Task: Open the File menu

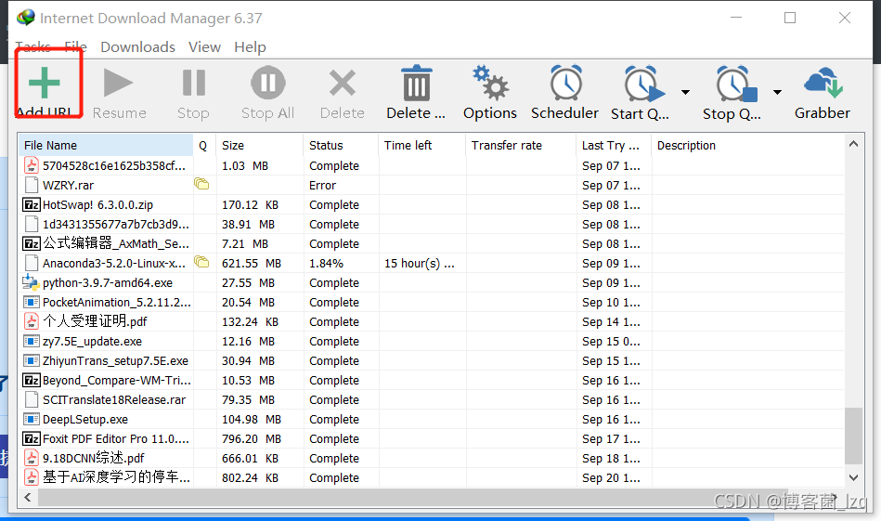Action: [x=76, y=46]
